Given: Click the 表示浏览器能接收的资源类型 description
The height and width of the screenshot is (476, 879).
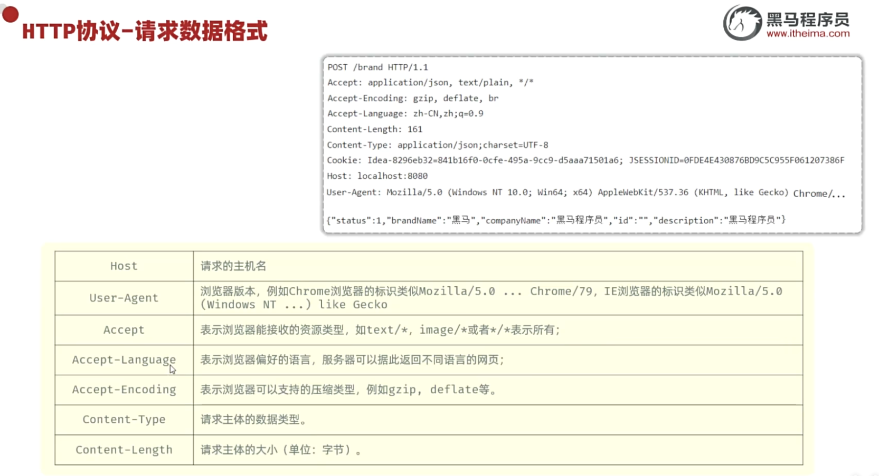Looking at the screenshot, I should coord(498,330).
